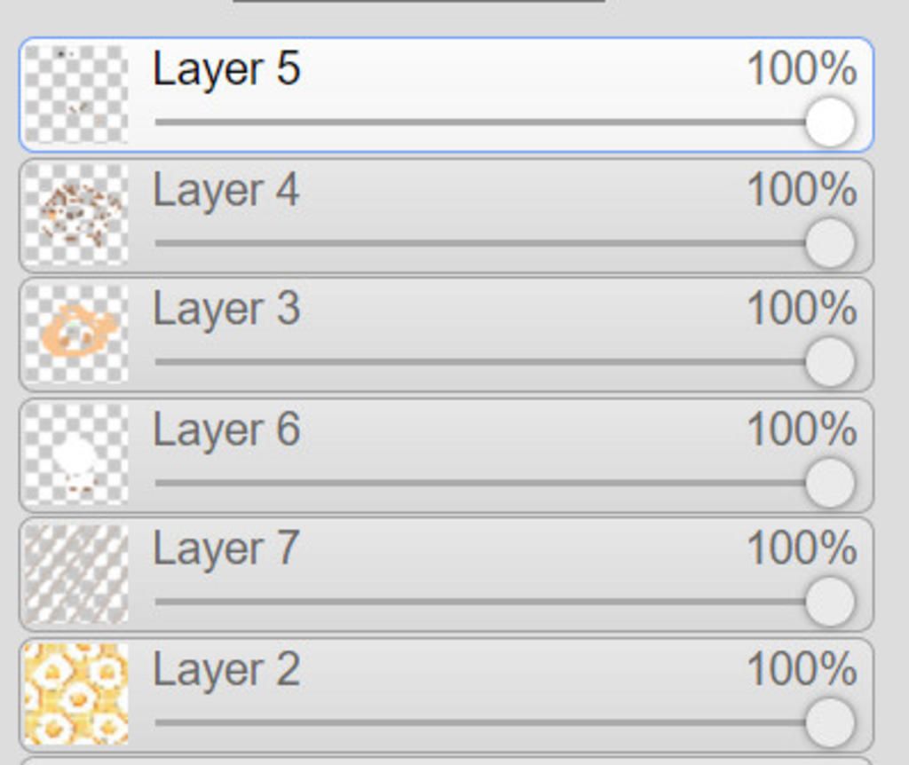
Task: Click the Layer 4 name label
Action: [x=226, y=192]
